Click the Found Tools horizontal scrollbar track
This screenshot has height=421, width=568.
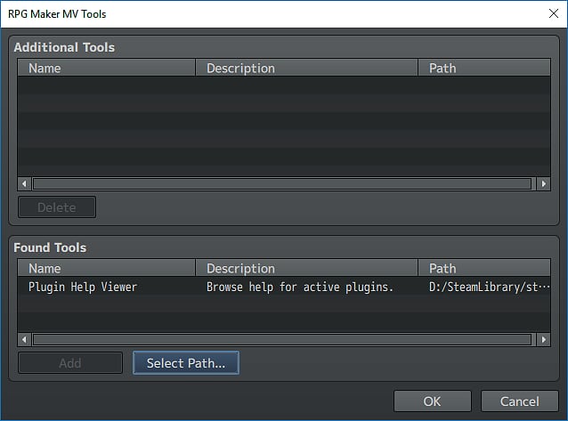[282, 339]
